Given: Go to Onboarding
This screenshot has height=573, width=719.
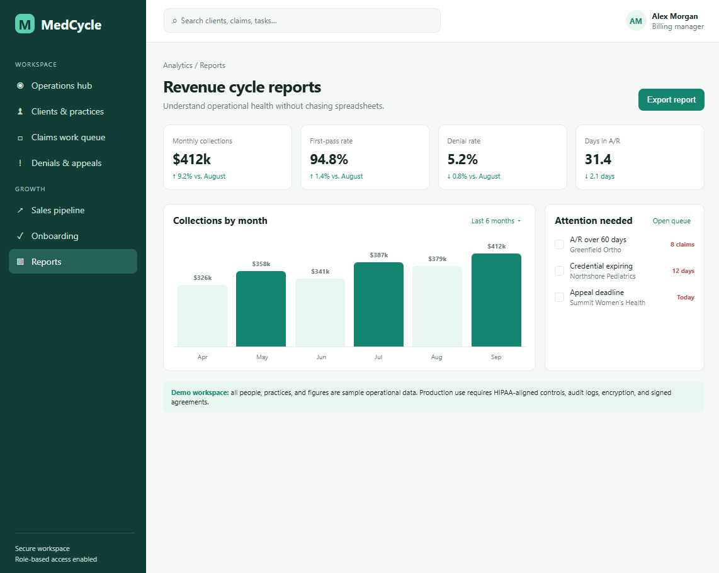Looking at the screenshot, I should pyautogui.click(x=73, y=236).
